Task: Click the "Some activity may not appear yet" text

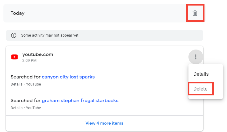Action: click(50, 35)
